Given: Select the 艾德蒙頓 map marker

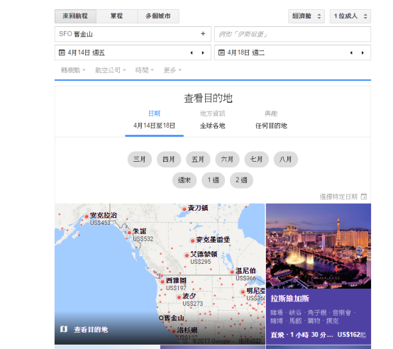Looking at the screenshot, I should tap(187, 255).
